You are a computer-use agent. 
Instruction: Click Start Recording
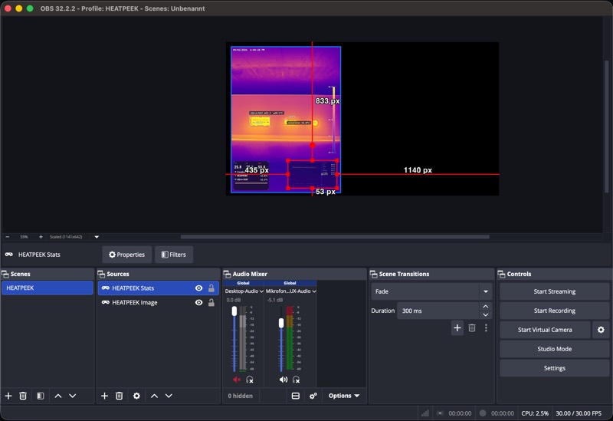click(554, 311)
